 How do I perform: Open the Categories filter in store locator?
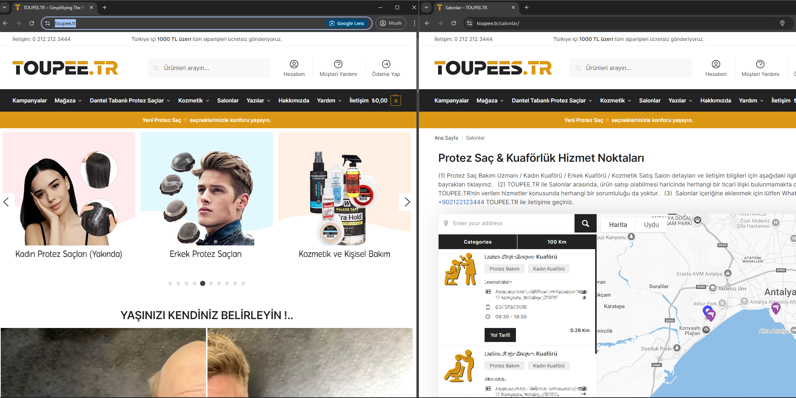[x=477, y=242]
